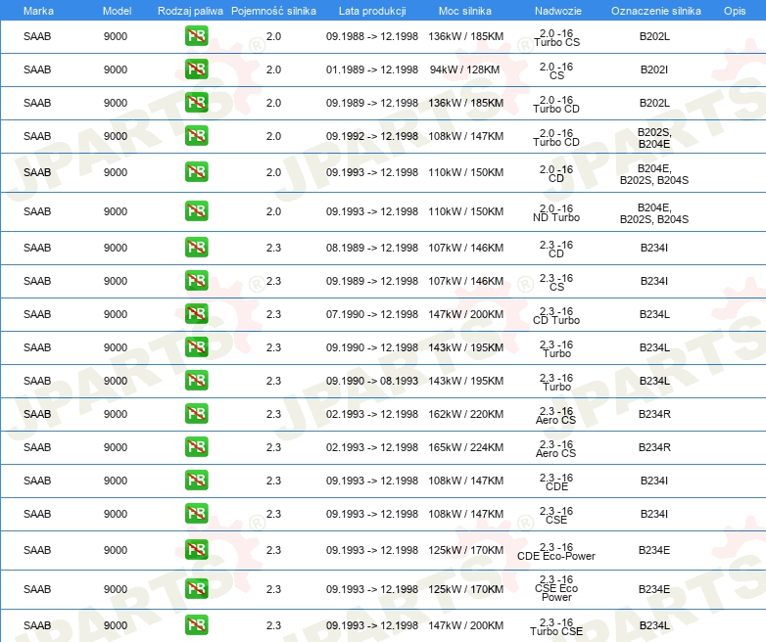Click the fuel icon in the 110kW 2.0-16 CD row

[x=196, y=172]
